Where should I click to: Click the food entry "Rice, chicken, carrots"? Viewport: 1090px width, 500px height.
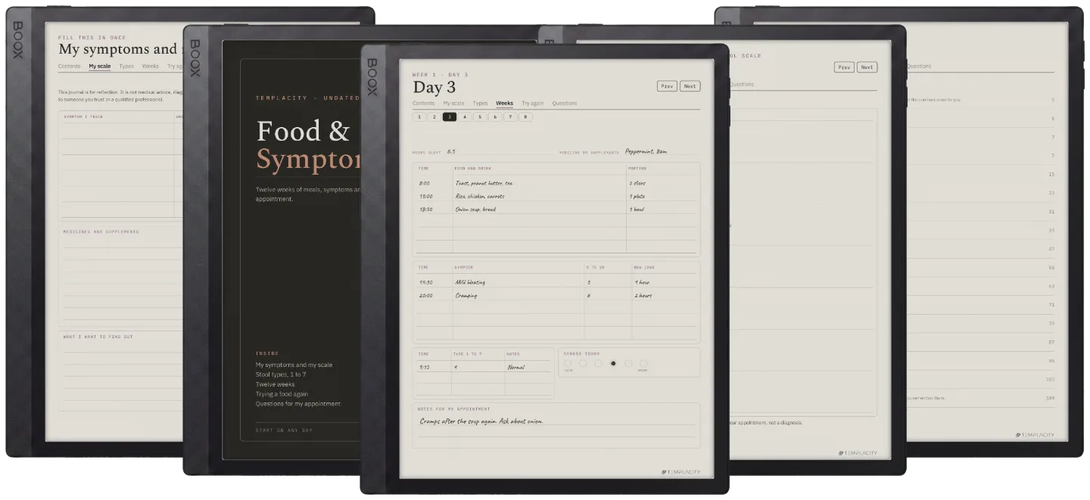pyautogui.click(x=480, y=196)
